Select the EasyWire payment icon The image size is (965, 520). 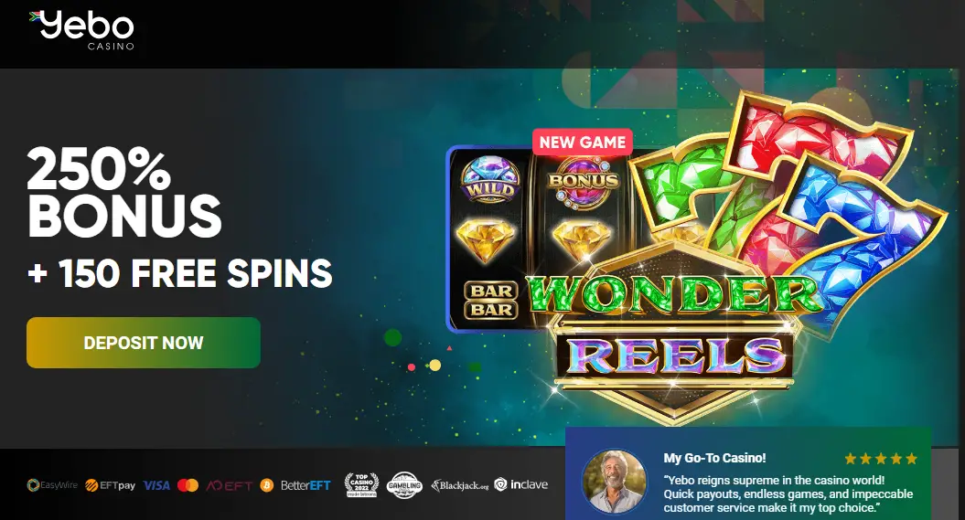pos(52,485)
